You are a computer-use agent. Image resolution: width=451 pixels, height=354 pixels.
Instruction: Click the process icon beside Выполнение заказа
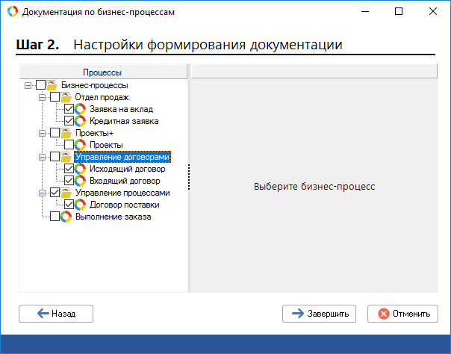tap(66, 217)
